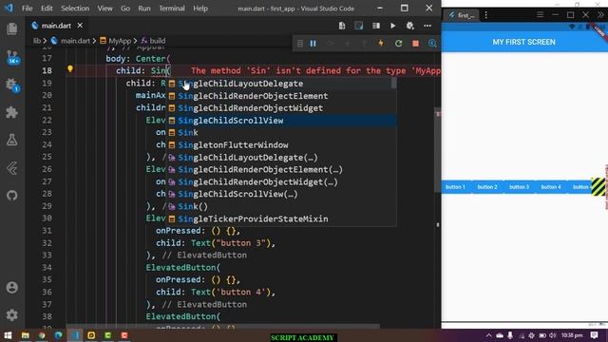Open Run and Debug view
Viewport: 608px width, 342px height.
(x=12, y=85)
